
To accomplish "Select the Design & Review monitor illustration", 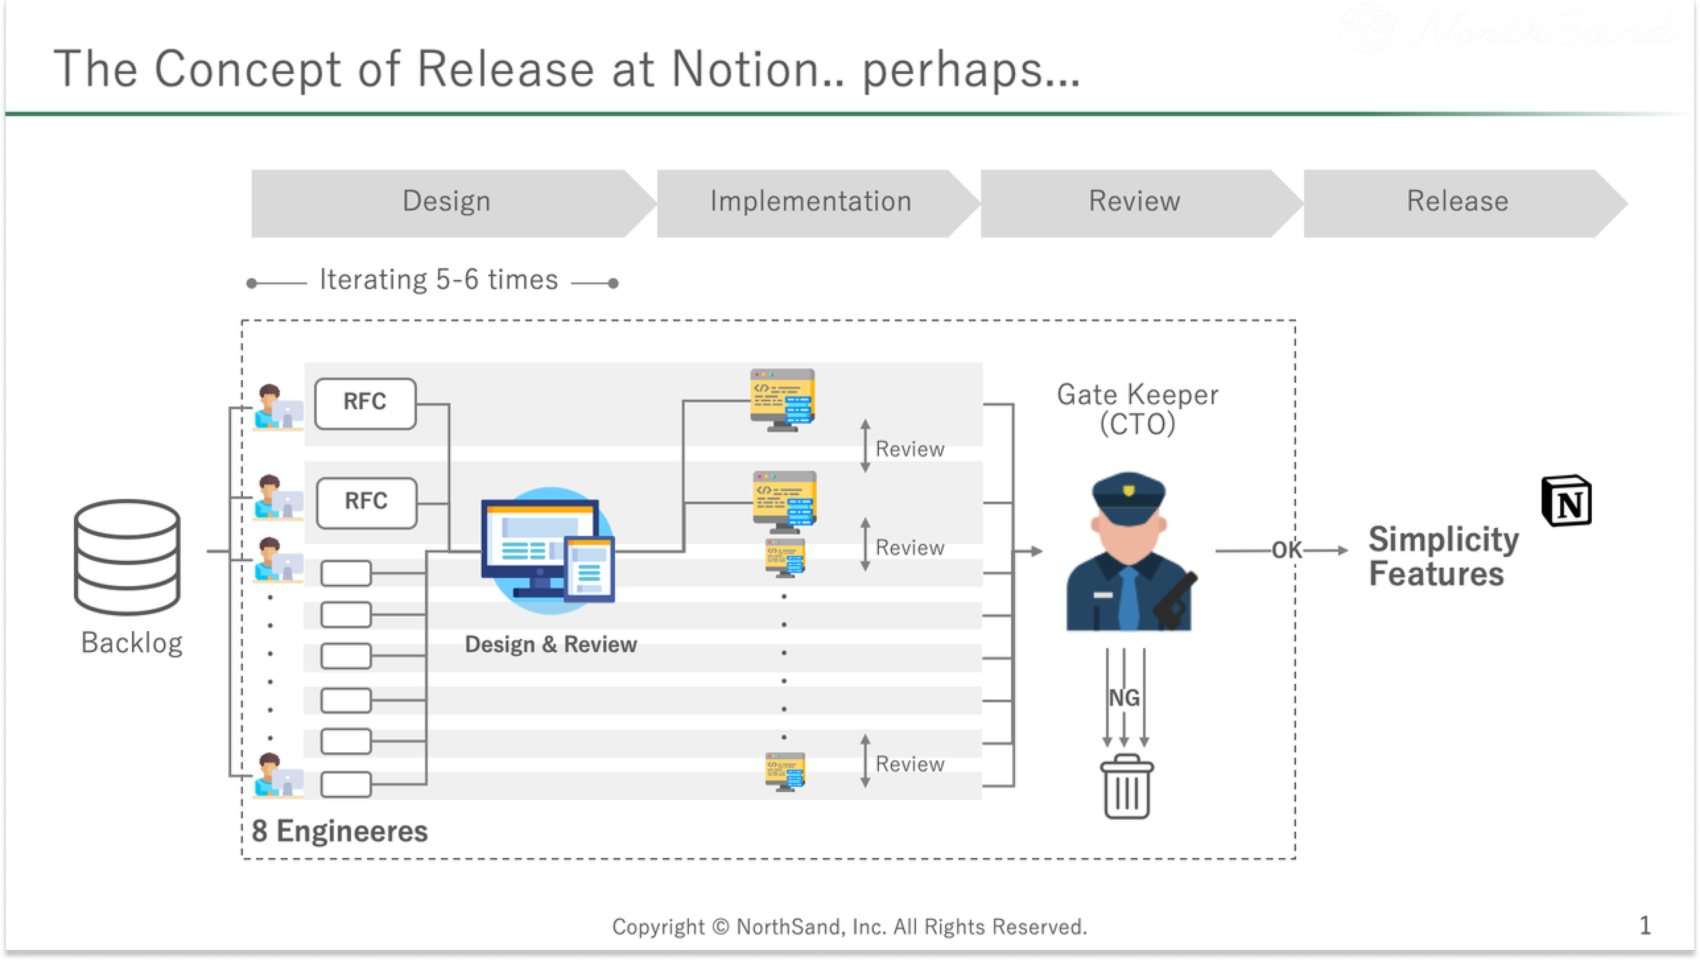I will coord(549,551).
